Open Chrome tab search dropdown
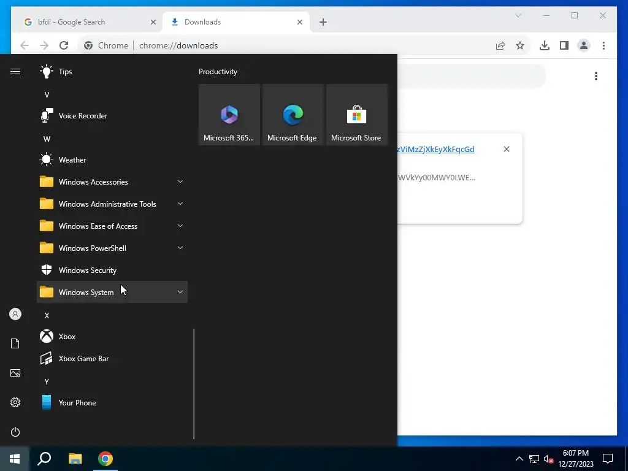 coord(518,15)
